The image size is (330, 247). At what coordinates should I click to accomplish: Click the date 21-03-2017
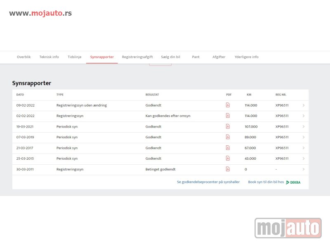pos(25,148)
